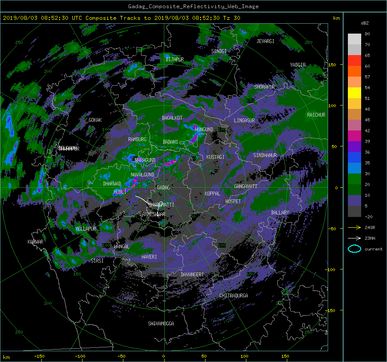Screen dimensions: 387x362
Task: Click the yellow 24SR arrow legend icon
Action: (354, 227)
